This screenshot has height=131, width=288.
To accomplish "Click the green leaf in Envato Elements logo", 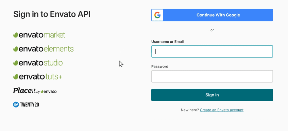I will coord(16,49).
